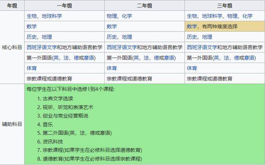Click 数学 link in 二年级 column
Screen dimensions: 265x165
(x=112, y=27)
